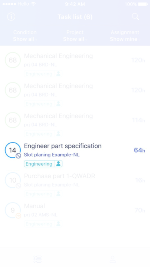Open Engineer part specification task
The image size is (150, 267).
pos(75,155)
